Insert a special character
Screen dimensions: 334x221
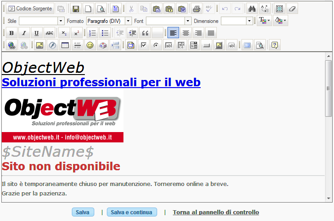pyautogui.click(x=103, y=45)
